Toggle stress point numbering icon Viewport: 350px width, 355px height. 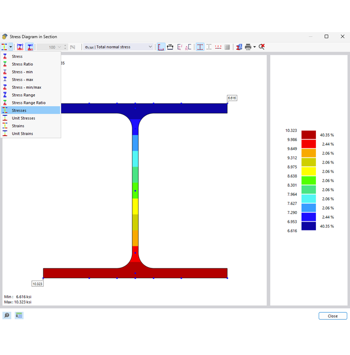[x=218, y=47]
